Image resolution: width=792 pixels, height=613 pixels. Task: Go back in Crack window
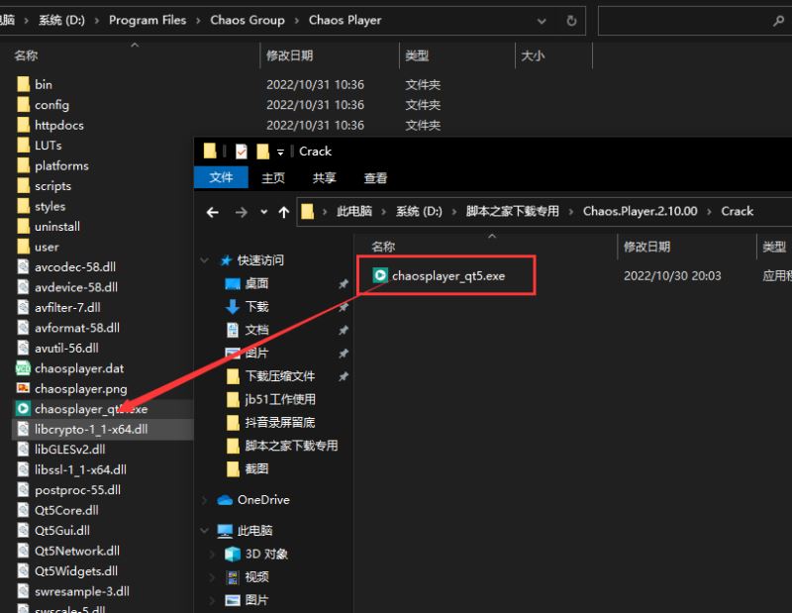213,212
